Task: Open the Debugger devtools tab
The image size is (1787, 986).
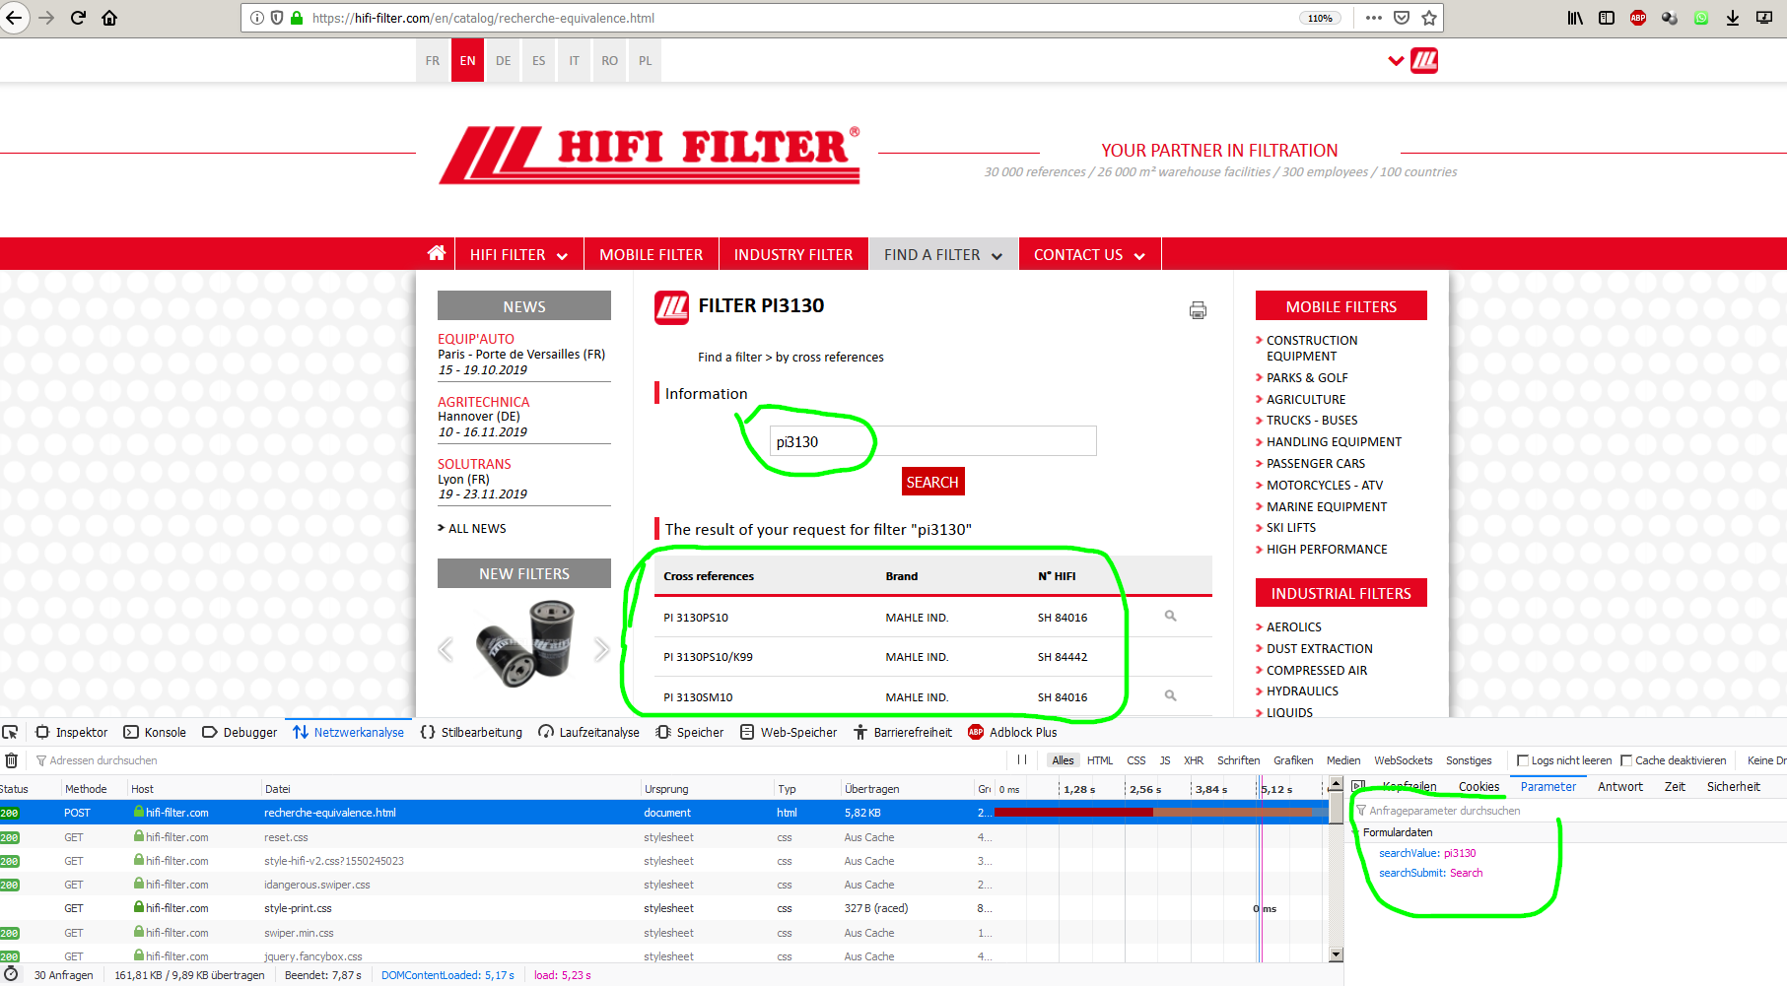Action: 240,732
